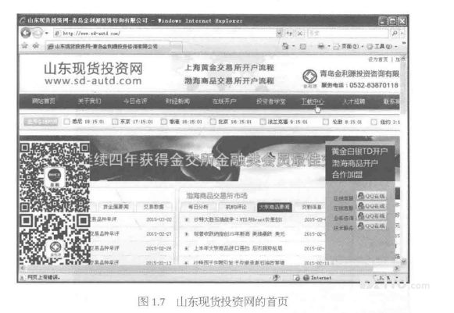Toggle the 纽约 market time checkbox
454x313 pixels.
[x=374, y=122]
